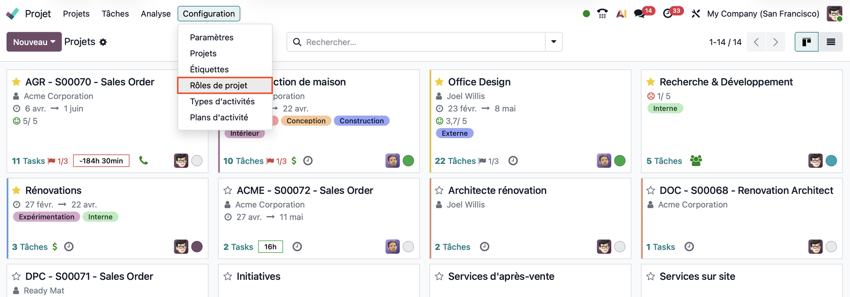
Task: Unstar the Office Design project
Action: click(x=439, y=82)
